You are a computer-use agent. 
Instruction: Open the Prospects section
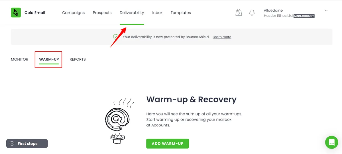point(102,12)
